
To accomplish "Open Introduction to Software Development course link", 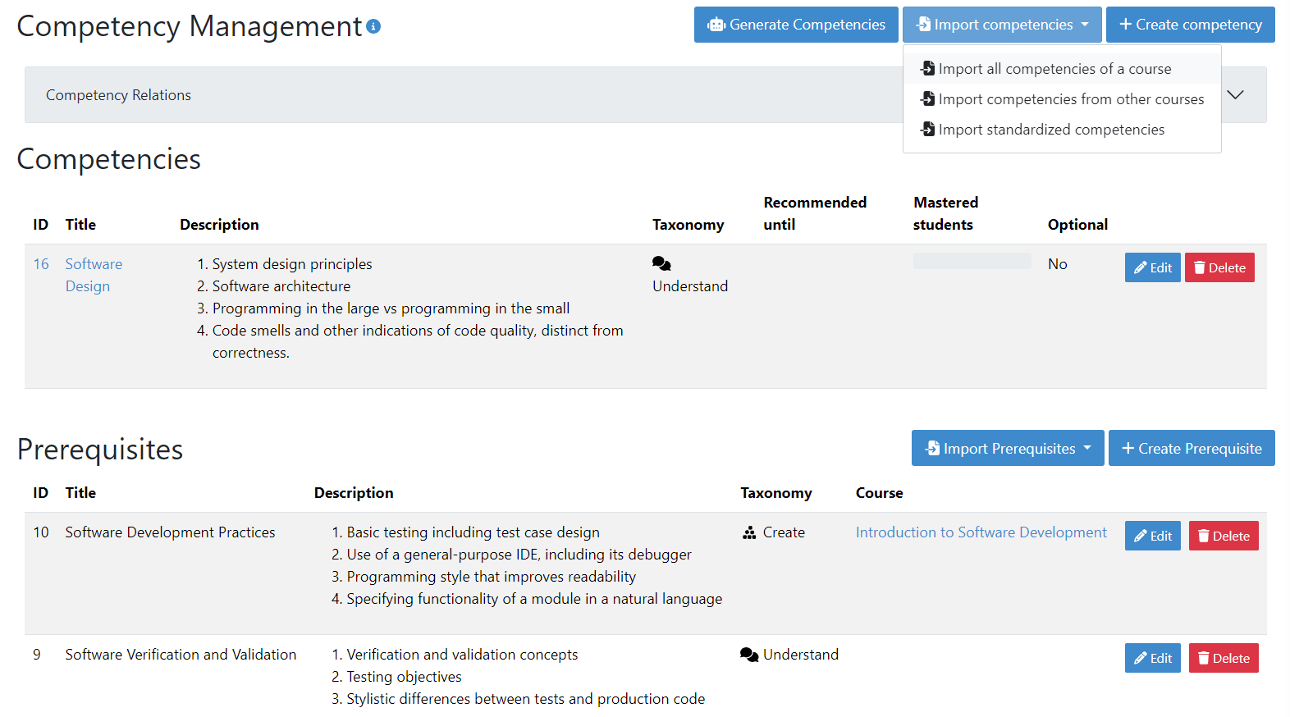I will point(981,532).
